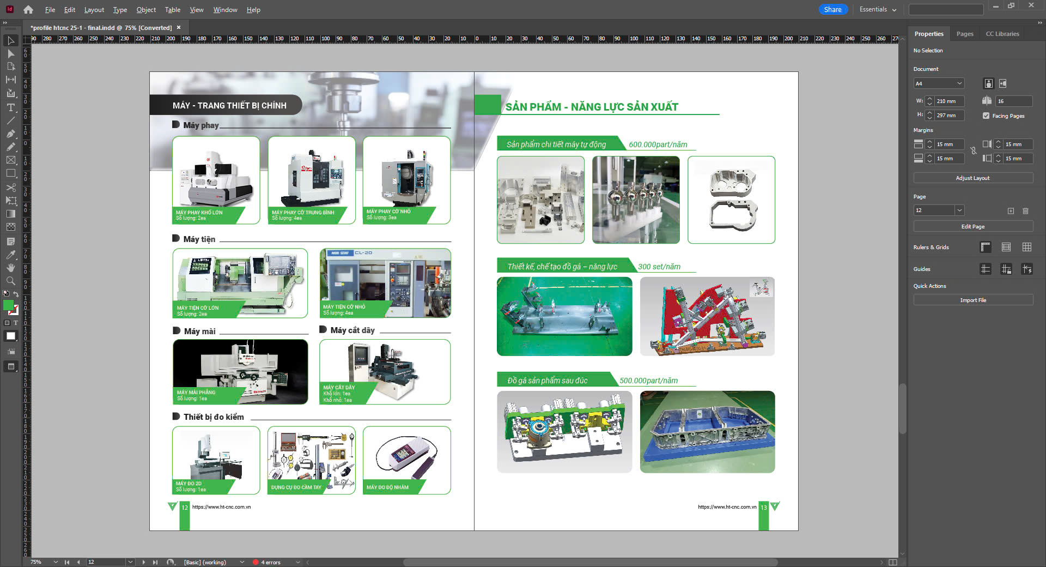Toggle Smart Guides button
Screen dimensions: 1046x567
point(1027,269)
